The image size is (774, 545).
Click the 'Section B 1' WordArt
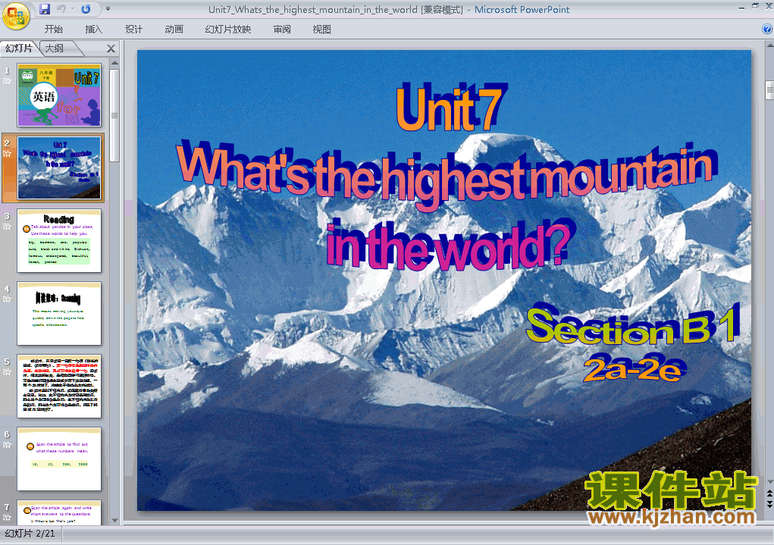click(x=634, y=325)
